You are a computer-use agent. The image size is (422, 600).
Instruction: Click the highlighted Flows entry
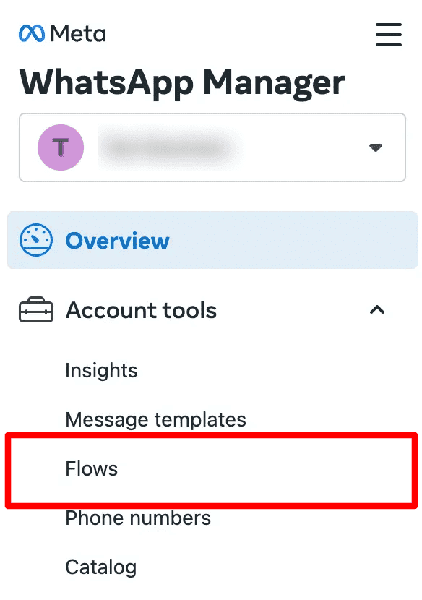click(91, 468)
